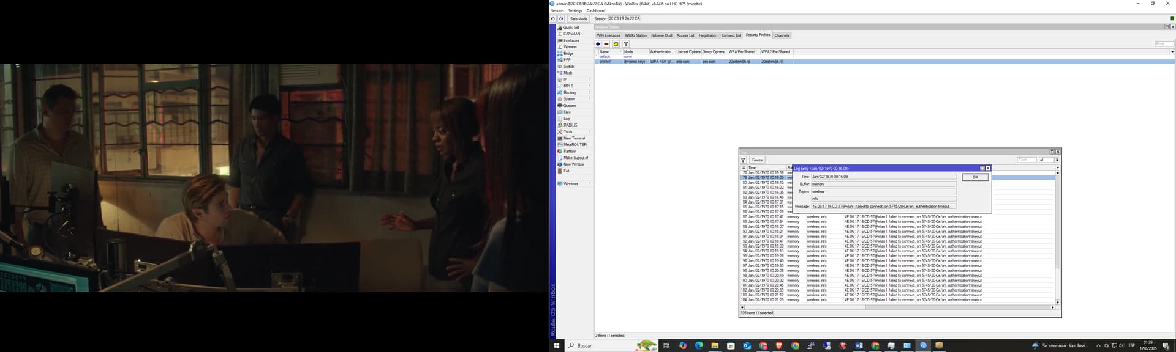Select the default security profile row
The width and height of the screenshot is (1176, 352).
click(884, 57)
